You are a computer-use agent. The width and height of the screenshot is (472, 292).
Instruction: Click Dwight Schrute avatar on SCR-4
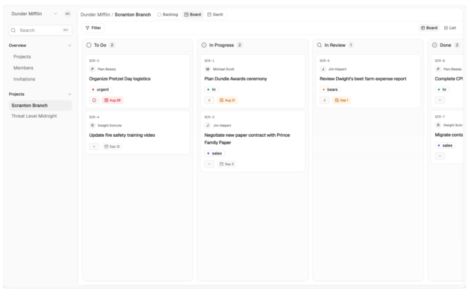click(92, 125)
